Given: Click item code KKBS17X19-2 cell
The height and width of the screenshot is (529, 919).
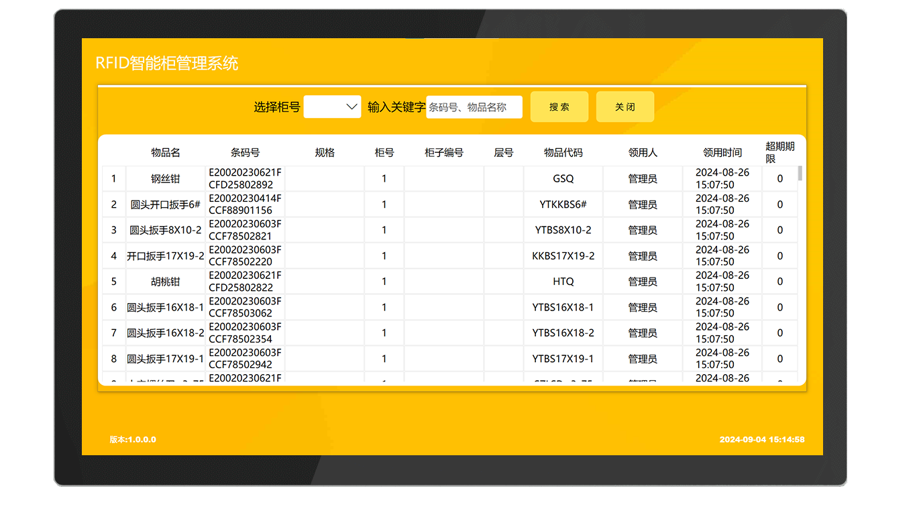Looking at the screenshot, I should 563,256.
